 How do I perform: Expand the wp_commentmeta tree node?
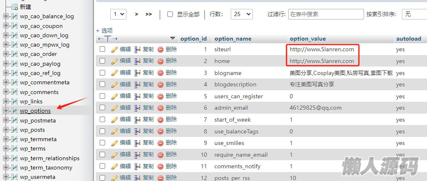tap(6, 82)
